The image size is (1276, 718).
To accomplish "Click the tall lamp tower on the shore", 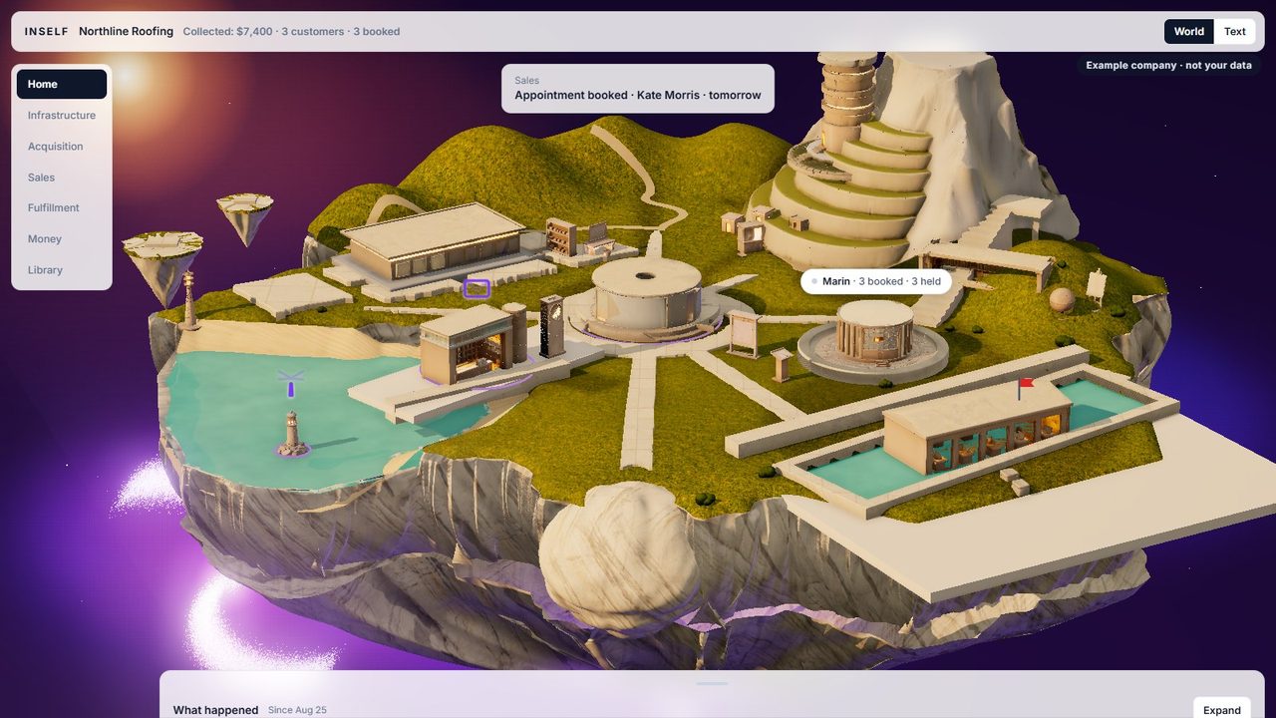I will pyautogui.click(x=188, y=300).
